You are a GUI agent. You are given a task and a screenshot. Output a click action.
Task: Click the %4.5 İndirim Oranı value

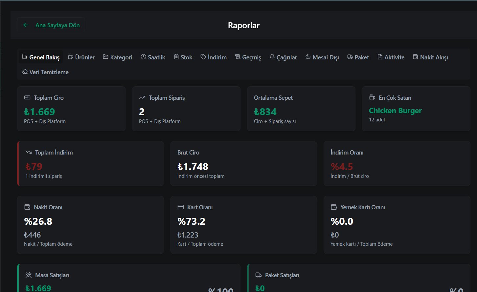(x=342, y=167)
